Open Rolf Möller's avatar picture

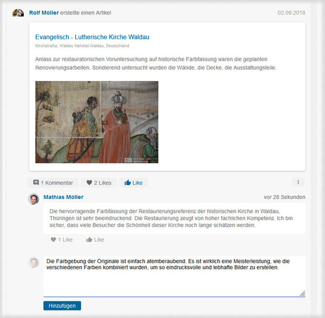[18, 13]
